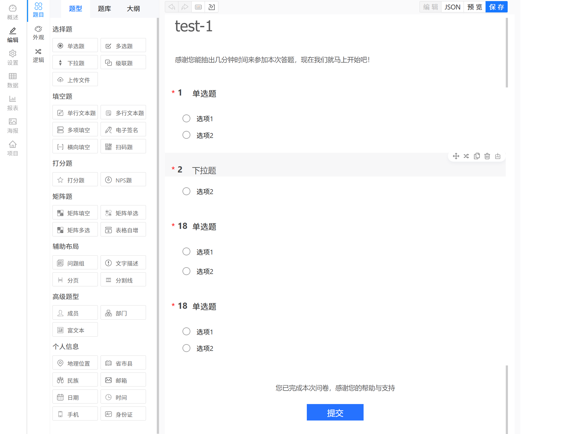Image resolution: width=582 pixels, height=434 pixels.
Task: Switch to the 大纲 outline tab
Action: pyautogui.click(x=133, y=9)
